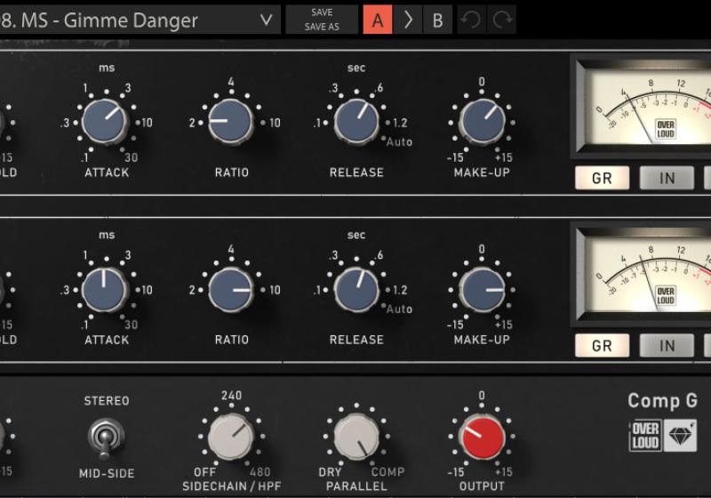The height and width of the screenshot is (498, 711).
Task: Click bottom channel RELEASE knob
Action: [356, 289]
